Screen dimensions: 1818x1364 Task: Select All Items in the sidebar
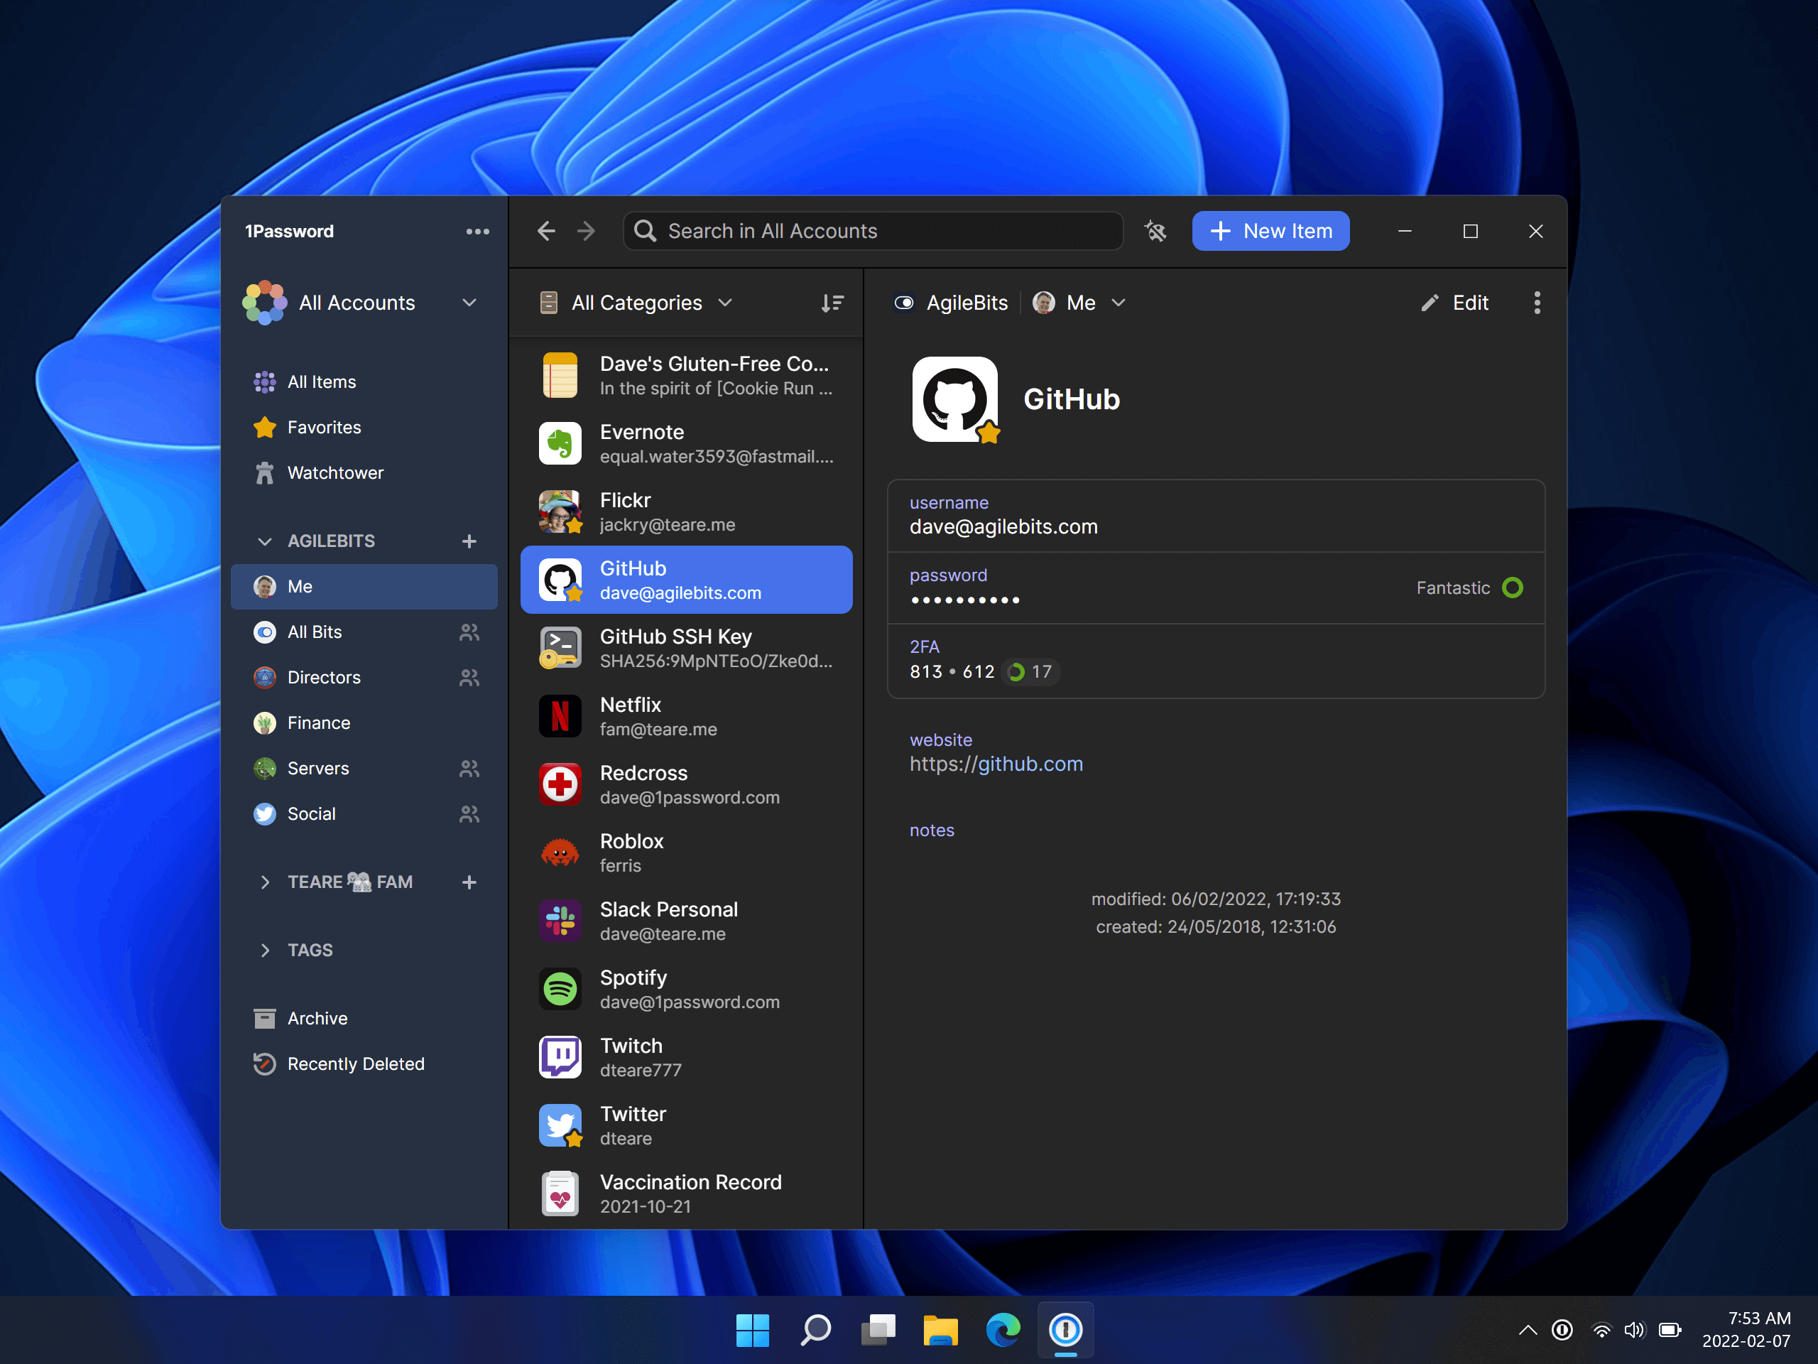click(323, 381)
